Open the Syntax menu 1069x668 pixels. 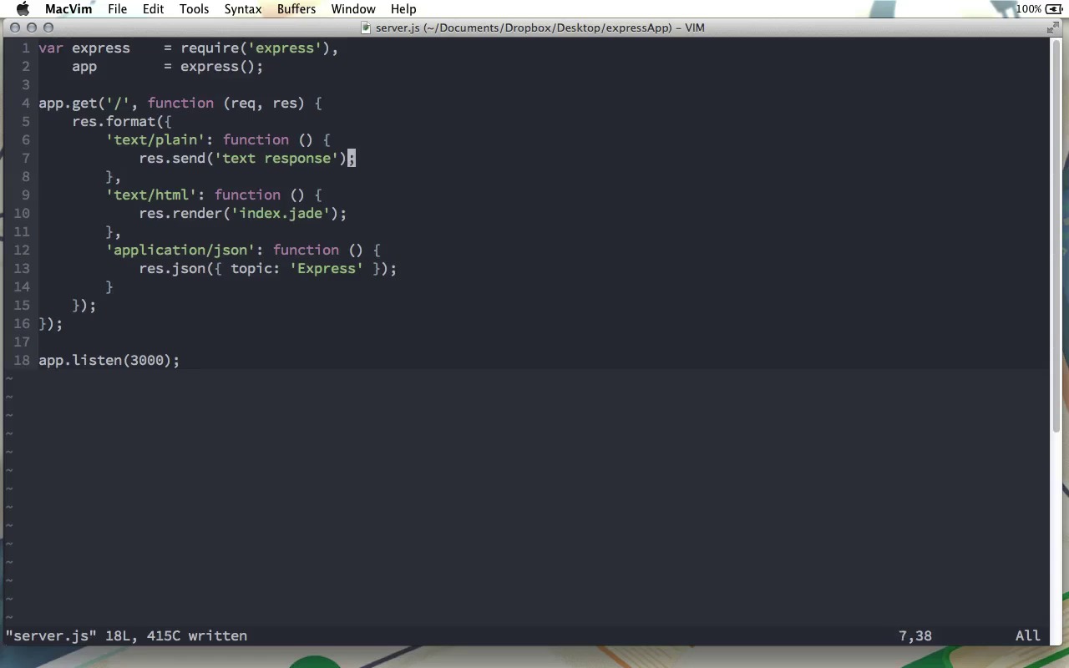243,9
